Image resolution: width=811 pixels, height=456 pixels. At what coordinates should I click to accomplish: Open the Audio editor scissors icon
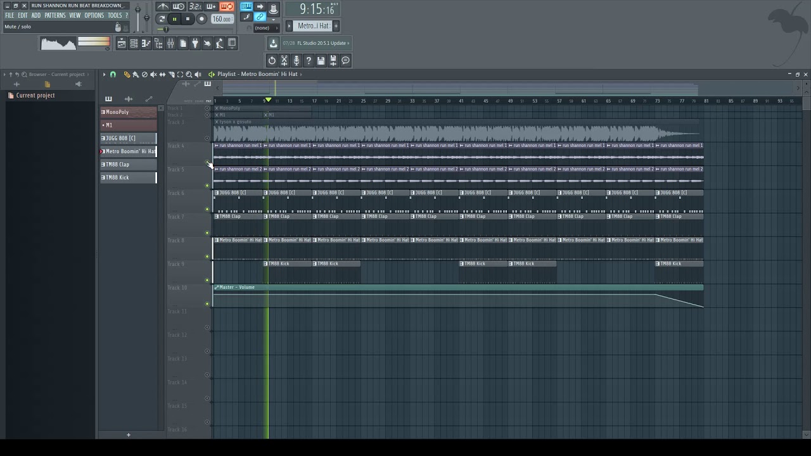click(284, 60)
